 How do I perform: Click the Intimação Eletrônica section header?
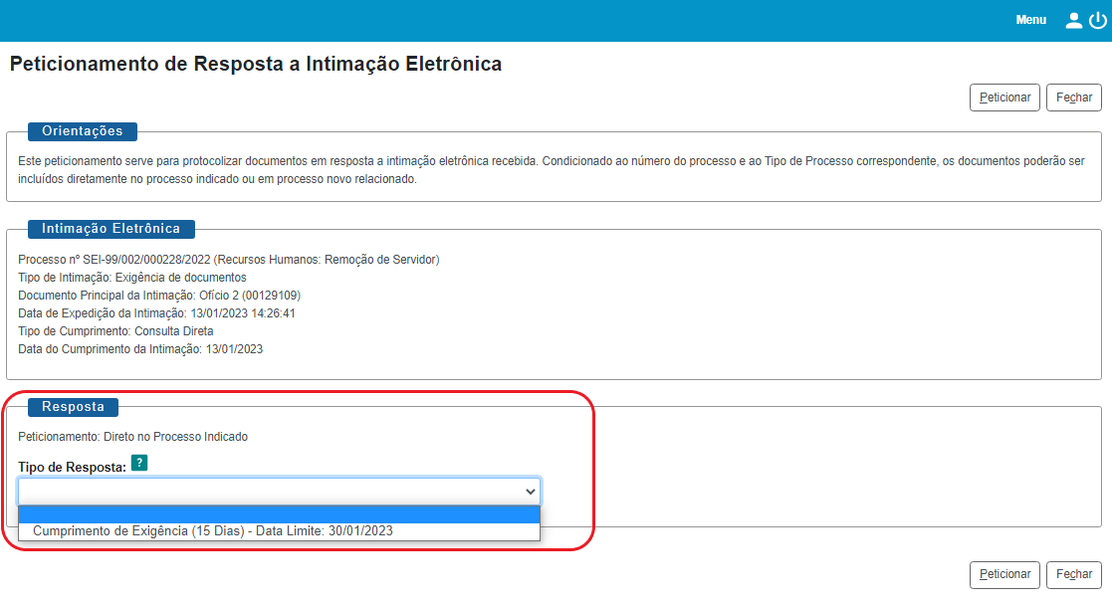111,229
